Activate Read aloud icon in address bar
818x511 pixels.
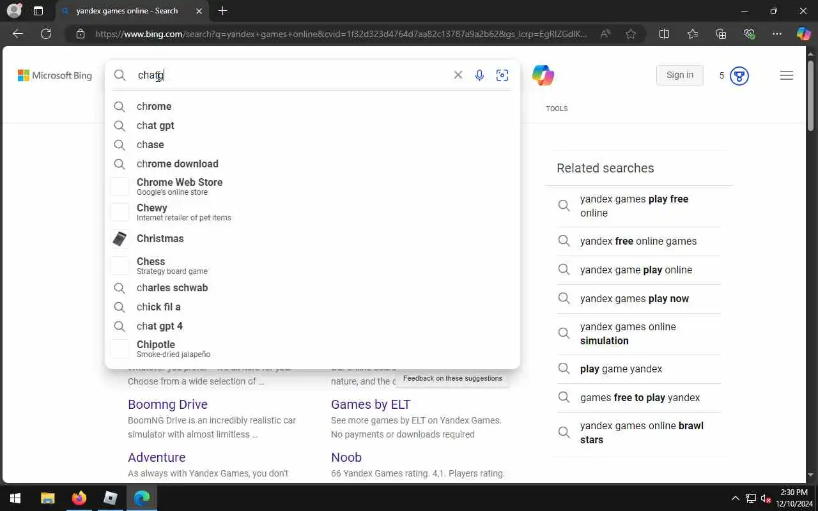click(605, 34)
